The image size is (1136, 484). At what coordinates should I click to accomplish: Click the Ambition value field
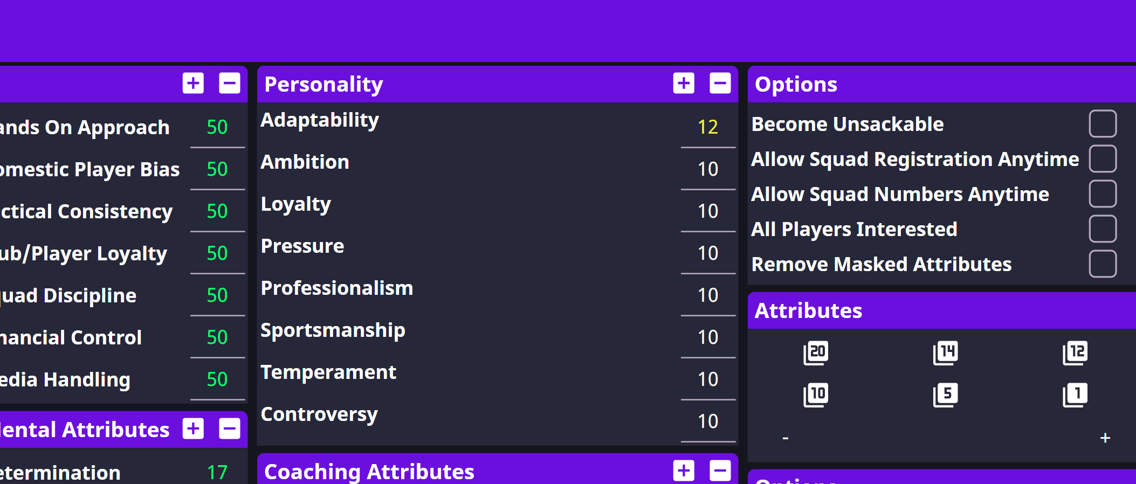click(708, 169)
